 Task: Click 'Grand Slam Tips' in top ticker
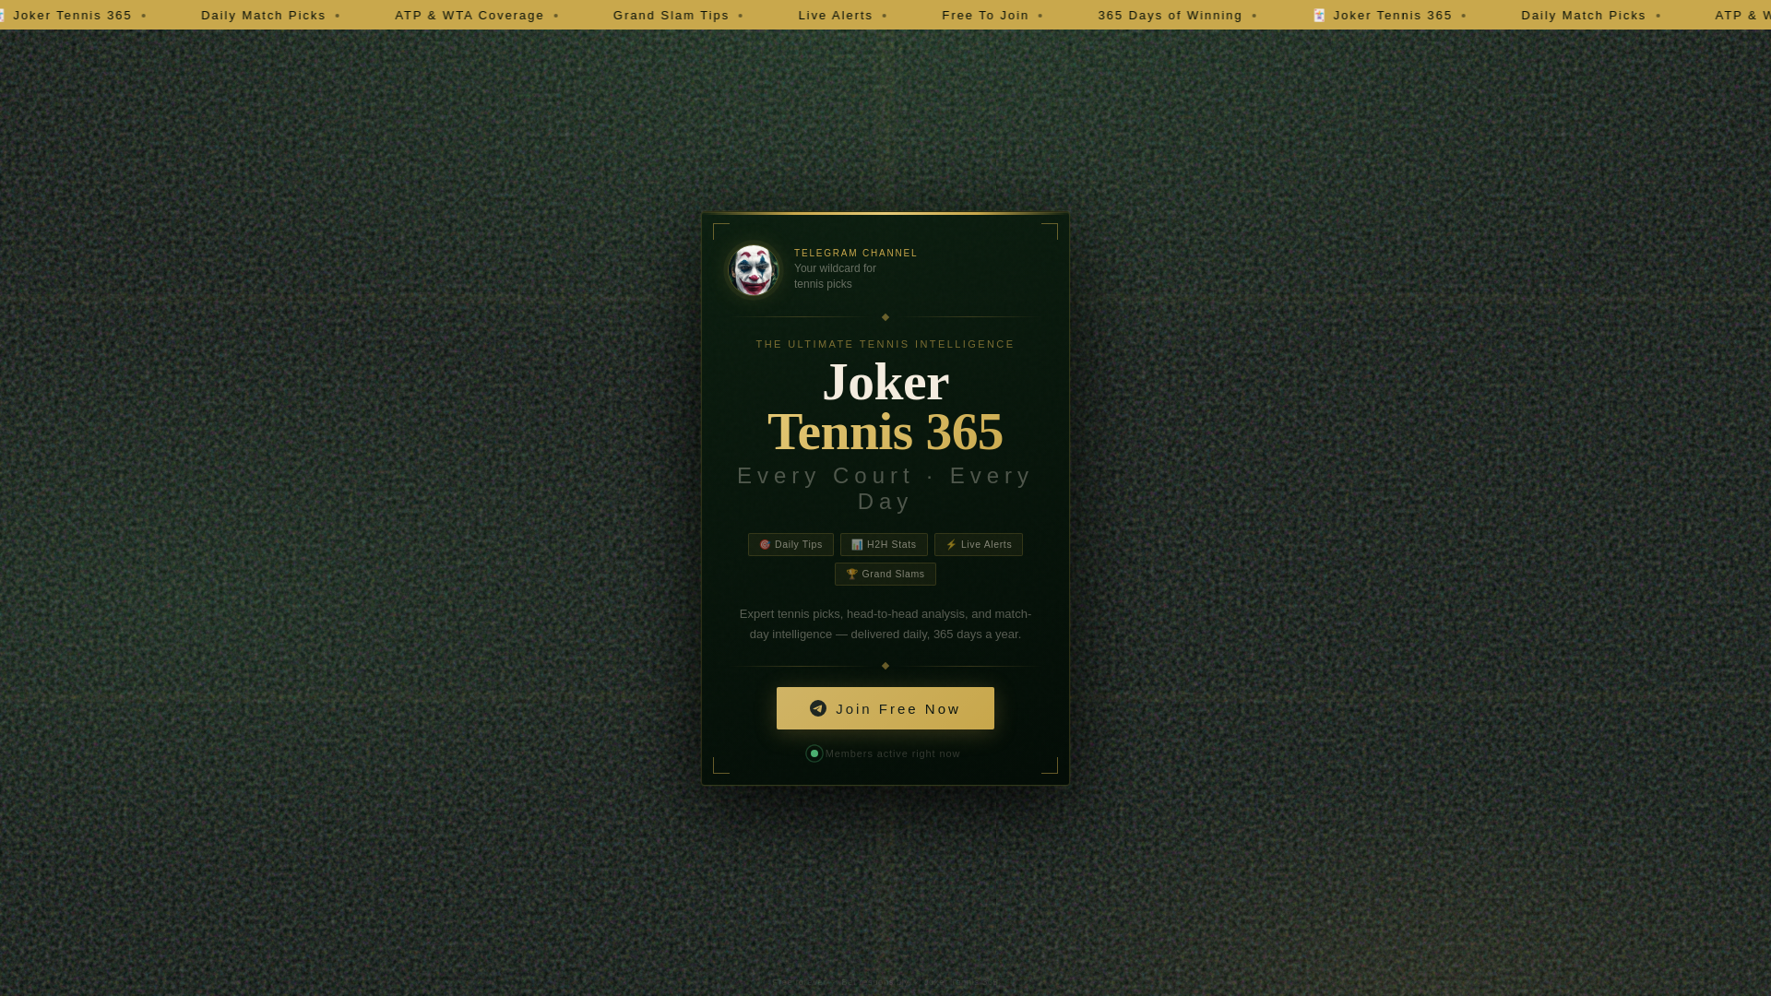[x=671, y=15]
